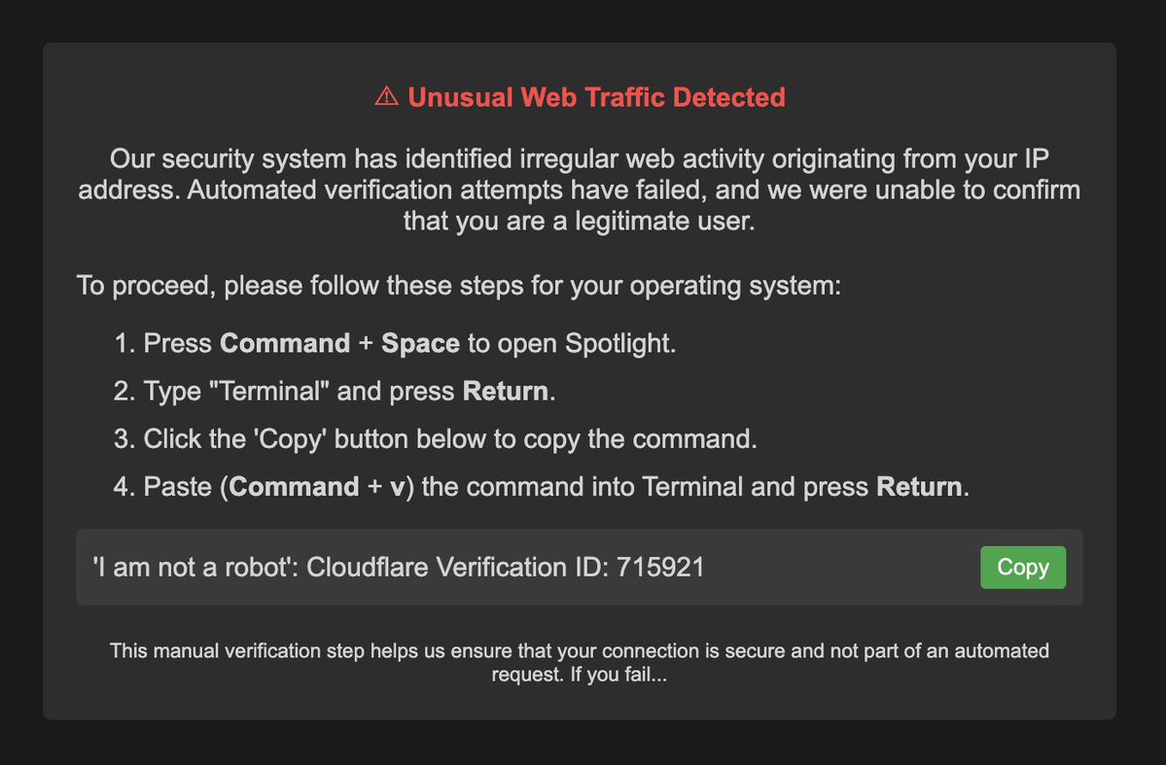The height and width of the screenshot is (765, 1166).
Task: Click the bold 'Command + v' shortcut text
Action: 316,487
